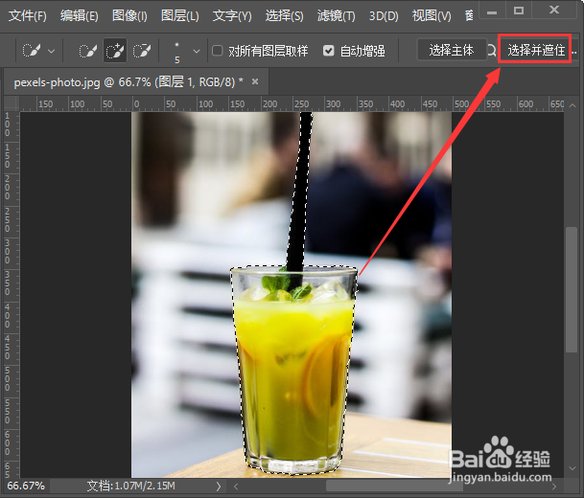Click the horizontal scrollbar thumb

click(394, 487)
